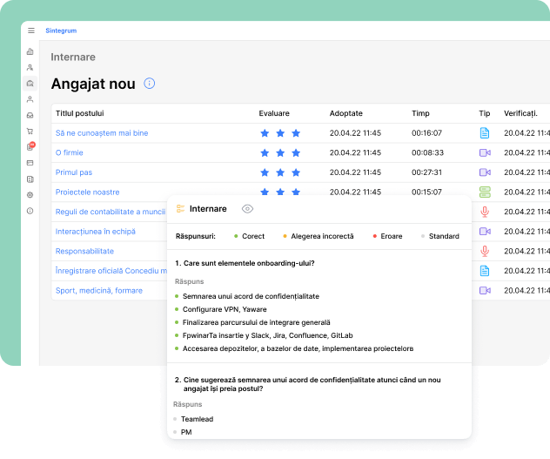550x459 pixels.
Task: Open the bar chart statistics icon in sidebar
Action: coord(30,51)
